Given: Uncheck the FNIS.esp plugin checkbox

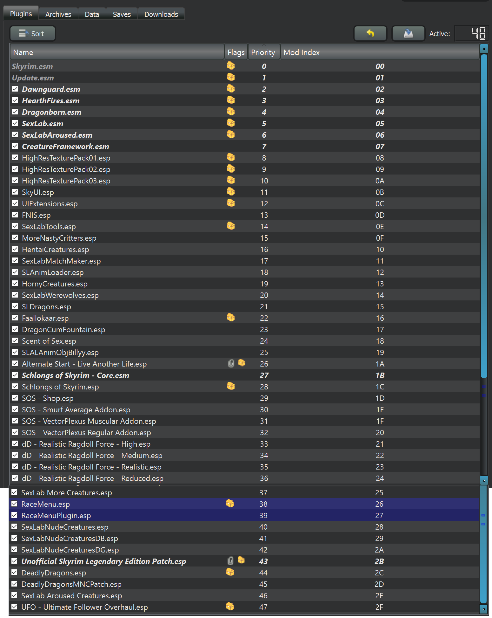Looking at the screenshot, I should [15, 215].
